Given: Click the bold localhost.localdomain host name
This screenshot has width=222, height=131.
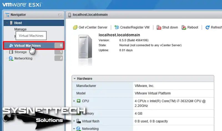Looking at the screenshot, I should [x=119, y=35].
